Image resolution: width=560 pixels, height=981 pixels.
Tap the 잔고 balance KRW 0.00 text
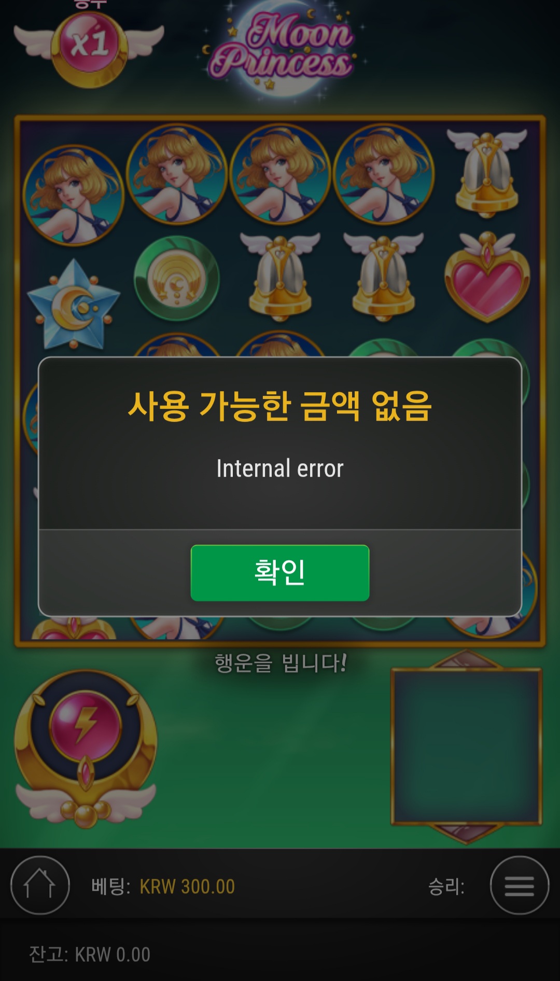pyautogui.click(x=90, y=955)
